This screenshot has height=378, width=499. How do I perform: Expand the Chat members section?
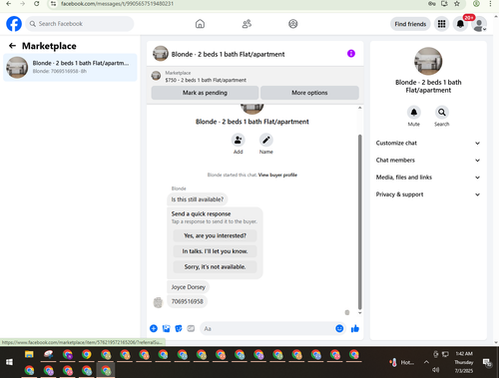pyautogui.click(x=428, y=161)
